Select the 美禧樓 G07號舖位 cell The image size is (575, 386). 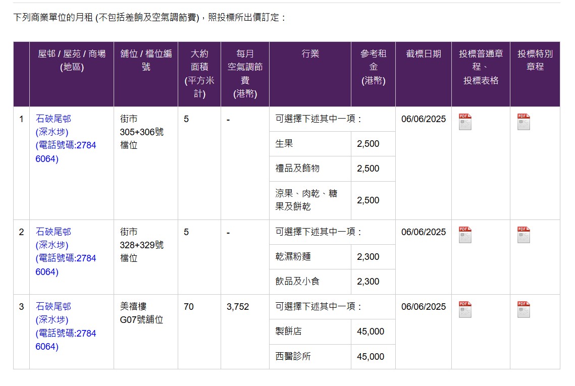pyautogui.click(x=146, y=332)
